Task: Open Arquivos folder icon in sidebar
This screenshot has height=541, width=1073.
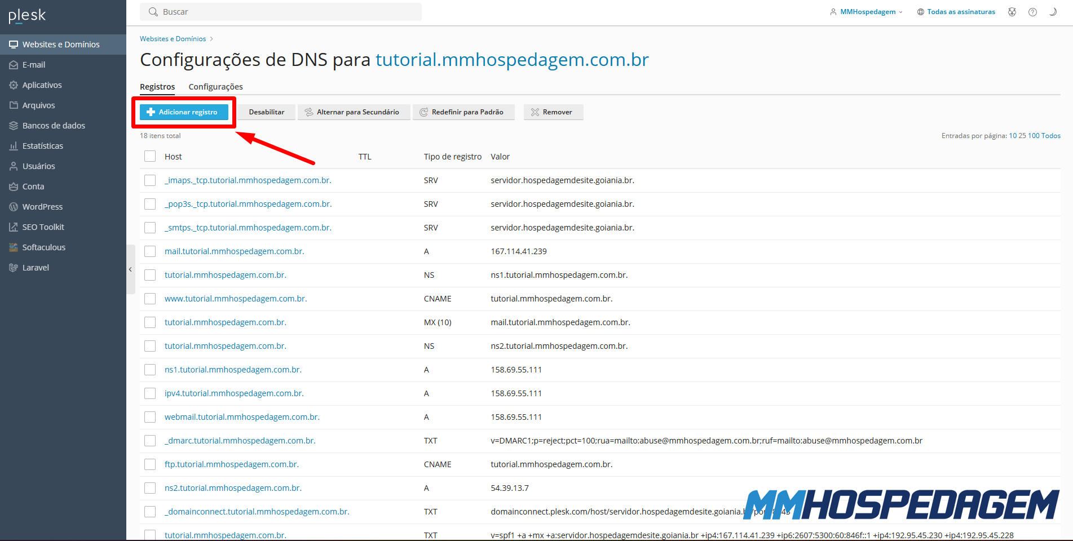Action: (x=14, y=105)
